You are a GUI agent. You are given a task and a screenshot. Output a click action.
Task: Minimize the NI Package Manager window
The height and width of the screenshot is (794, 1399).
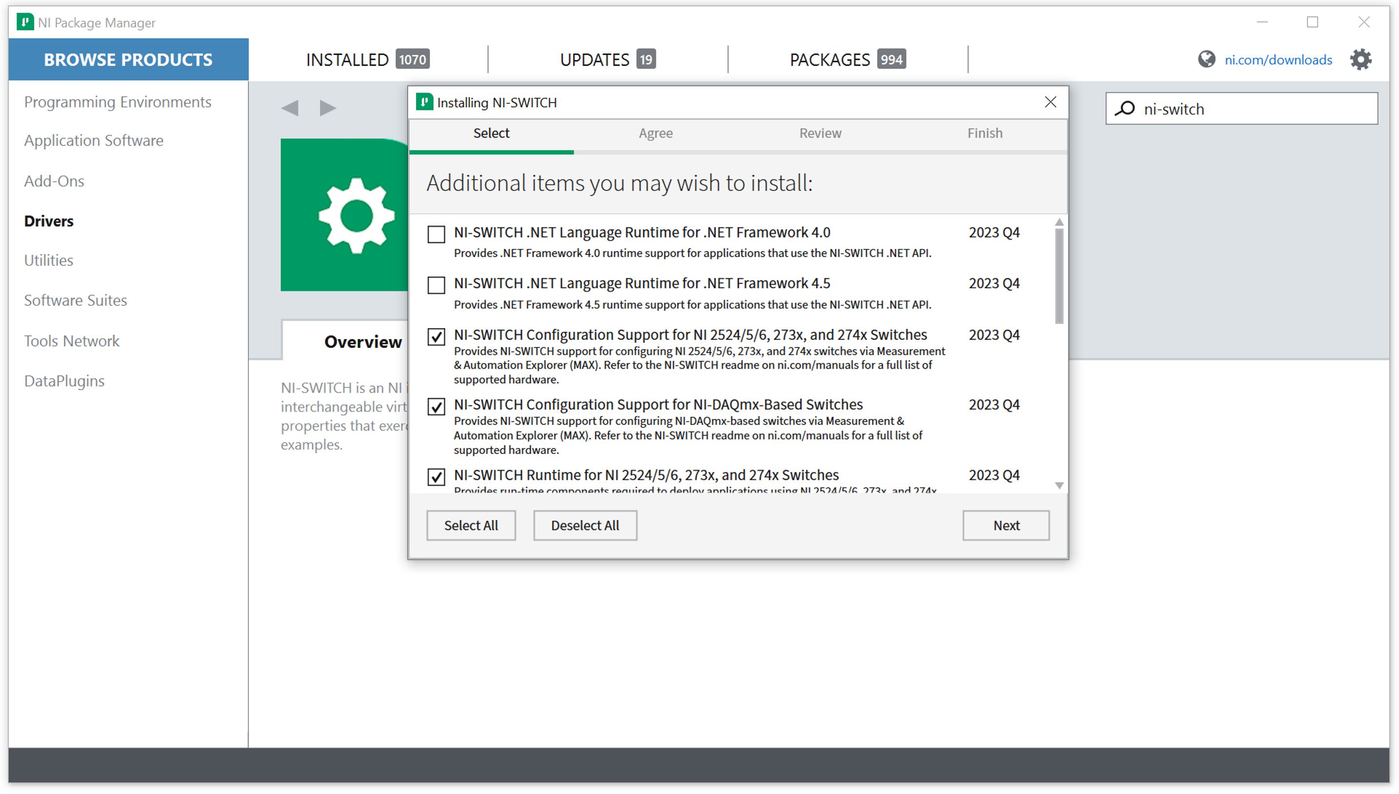pyautogui.click(x=1262, y=22)
